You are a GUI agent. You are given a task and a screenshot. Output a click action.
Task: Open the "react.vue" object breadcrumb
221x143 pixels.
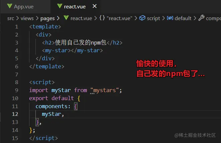point(120,18)
